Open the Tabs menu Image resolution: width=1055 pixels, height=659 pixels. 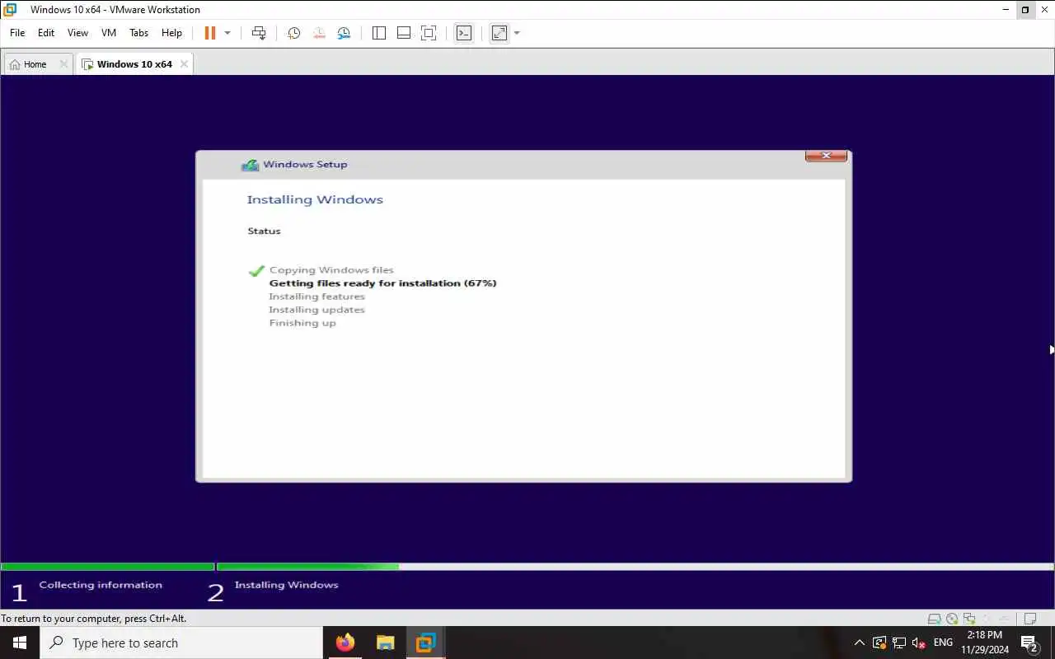[x=138, y=33]
